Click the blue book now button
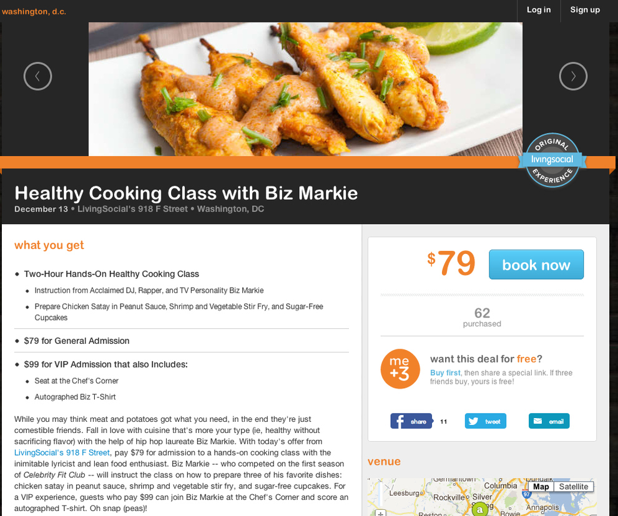 pyautogui.click(x=536, y=265)
